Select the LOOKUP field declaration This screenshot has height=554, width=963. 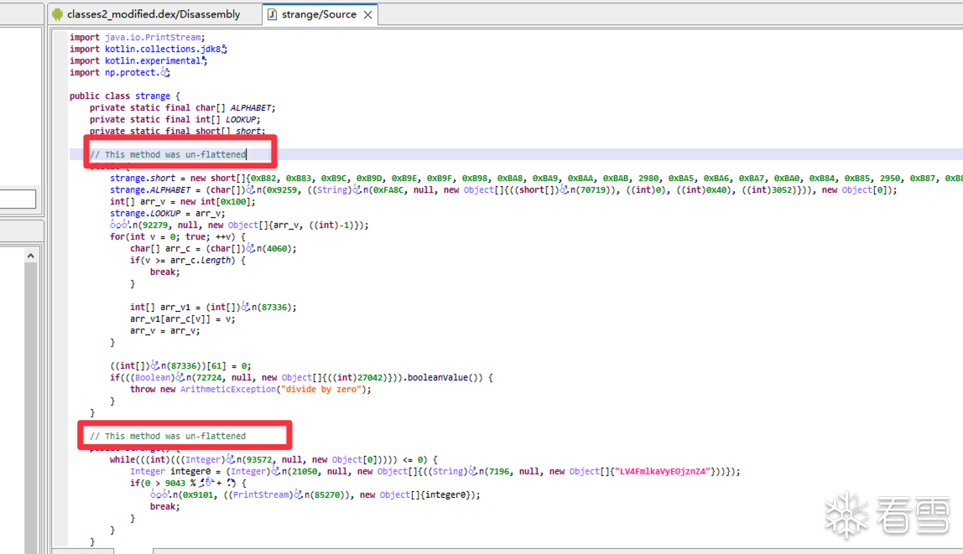click(x=175, y=120)
